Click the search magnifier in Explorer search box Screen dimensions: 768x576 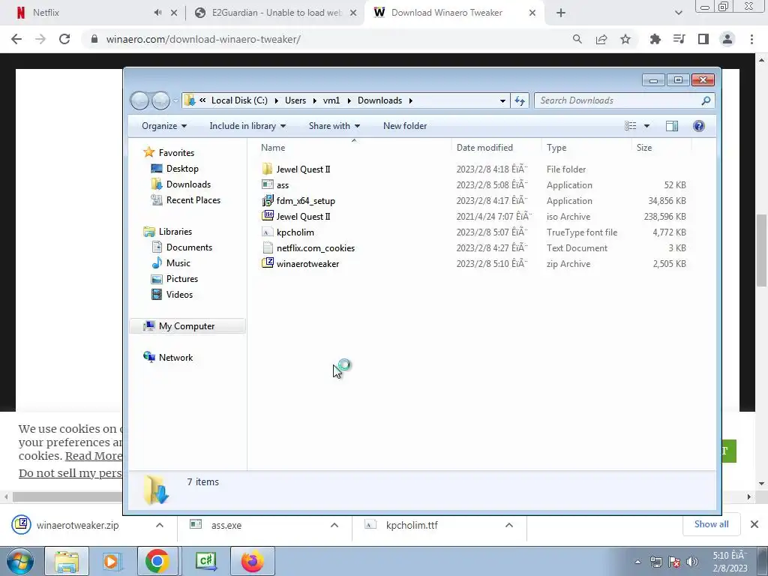(706, 100)
